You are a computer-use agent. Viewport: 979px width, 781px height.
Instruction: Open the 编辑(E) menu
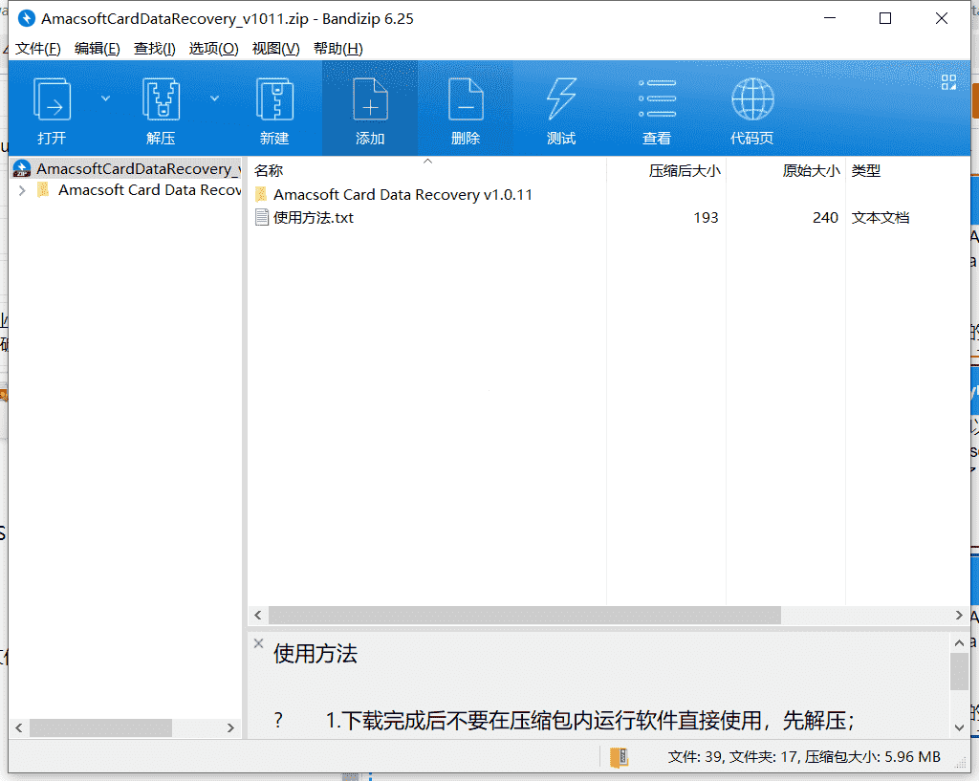pyautogui.click(x=97, y=49)
